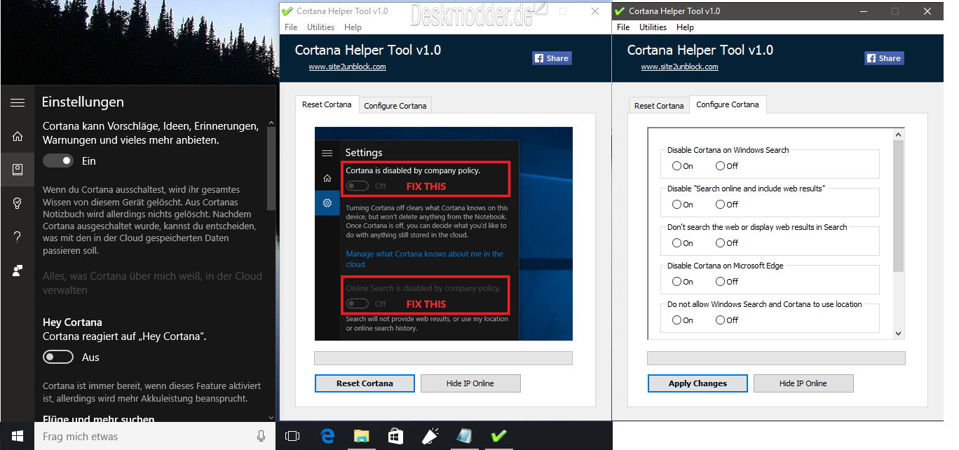
Task: Toggle Cortana suggestions switch set to Ein
Action: [58, 161]
